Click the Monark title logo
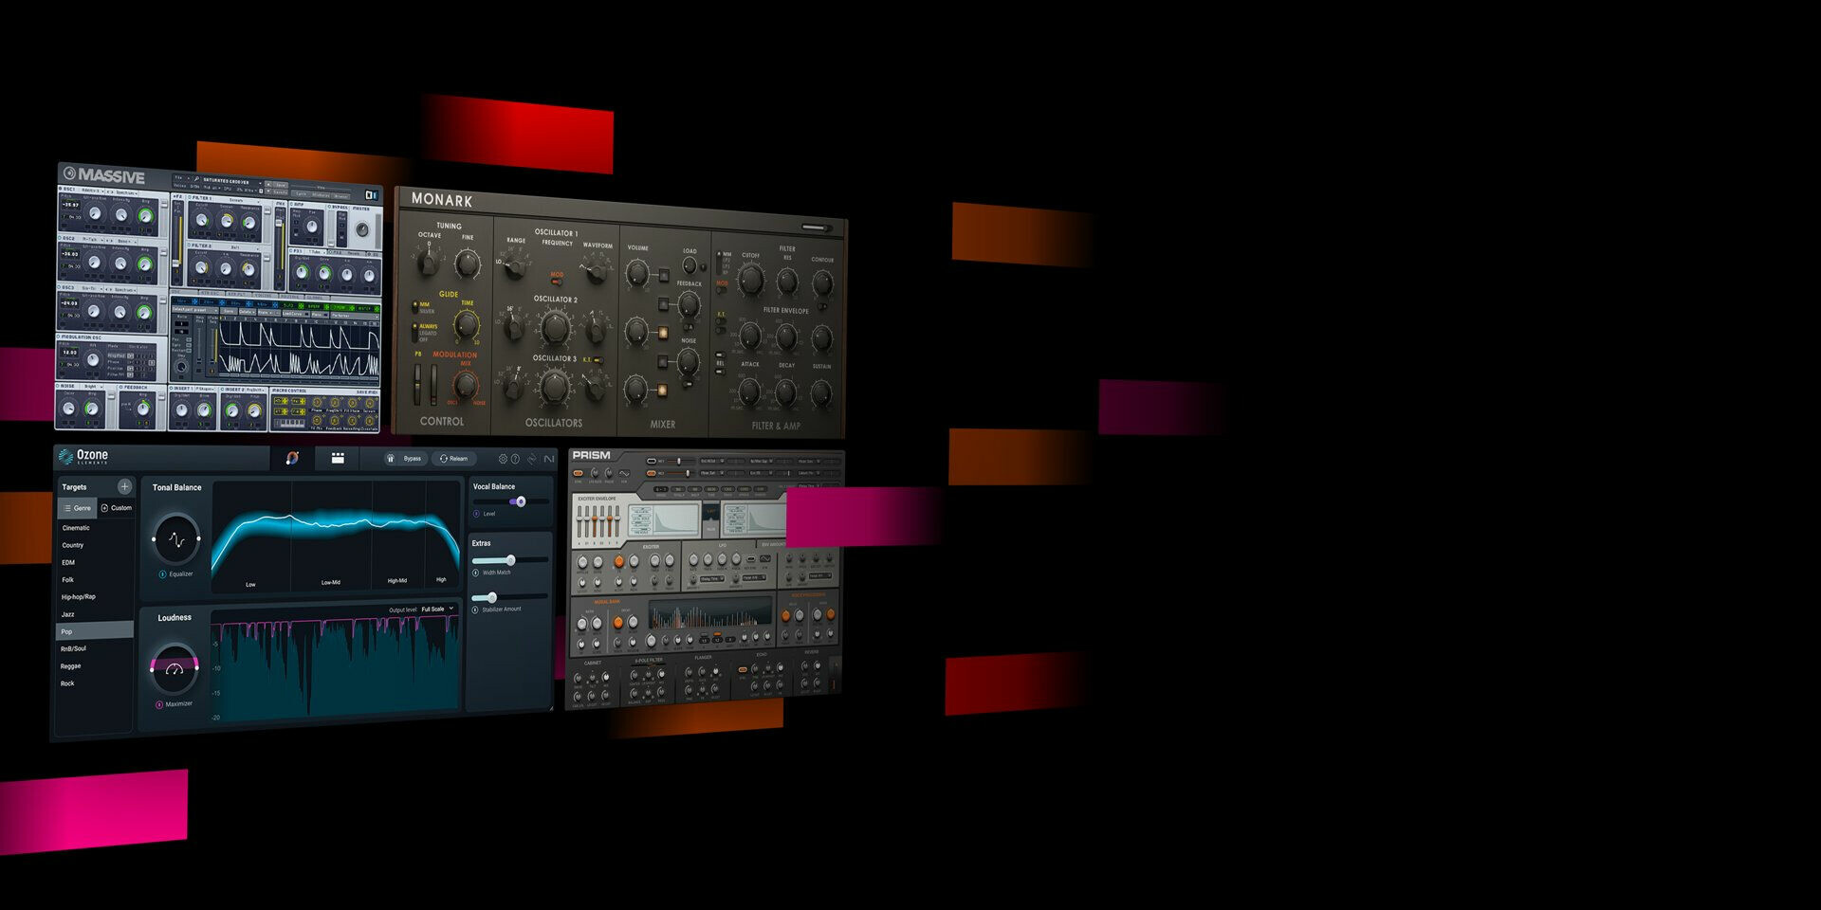The width and height of the screenshot is (1821, 910). [x=442, y=200]
